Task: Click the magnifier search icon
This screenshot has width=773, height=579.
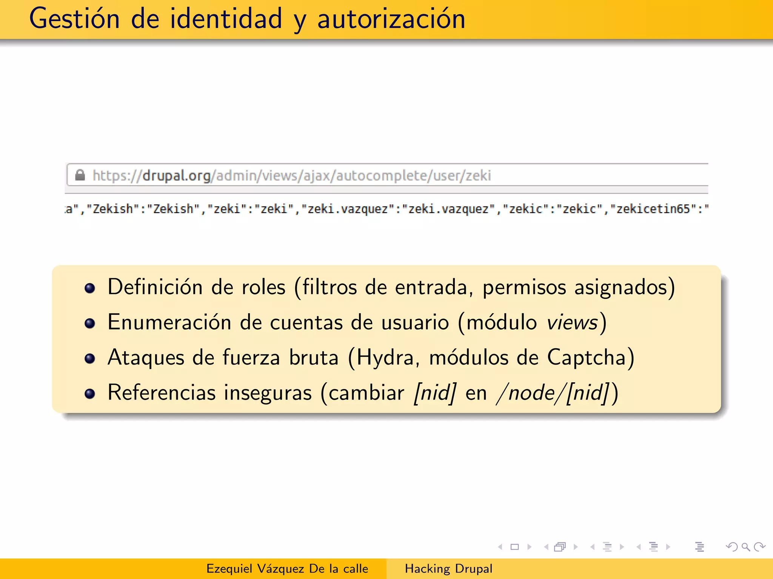Action: click(745, 547)
